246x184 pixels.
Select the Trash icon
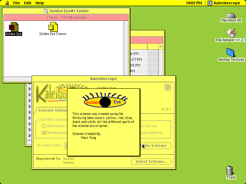tap(230, 171)
